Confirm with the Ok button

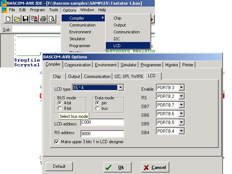[x=117, y=167]
